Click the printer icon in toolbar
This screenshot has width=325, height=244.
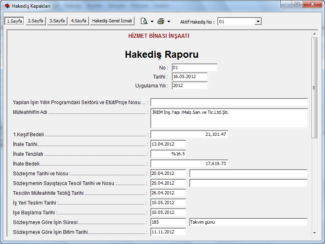pyautogui.click(x=161, y=21)
